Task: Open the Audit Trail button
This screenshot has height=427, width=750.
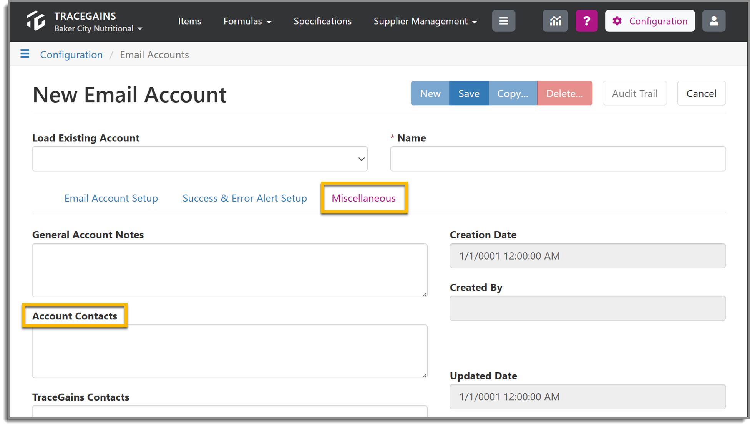Action: point(634,93)
